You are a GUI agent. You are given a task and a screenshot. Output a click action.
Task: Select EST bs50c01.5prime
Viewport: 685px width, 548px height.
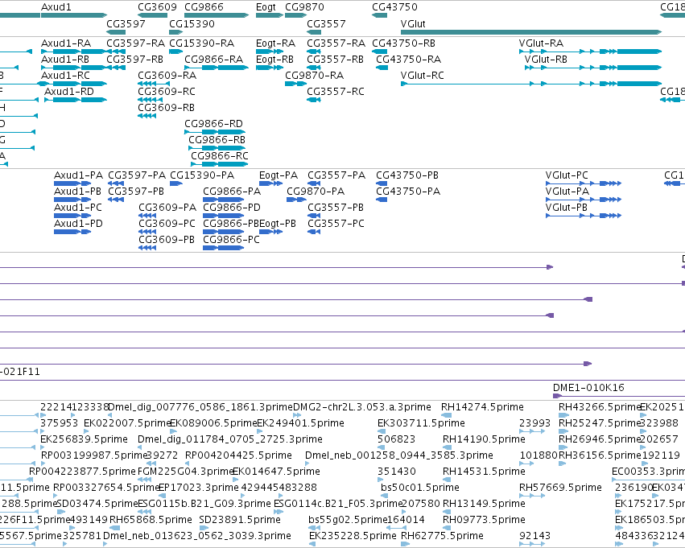pyautogui.click(x=420, y=488)
